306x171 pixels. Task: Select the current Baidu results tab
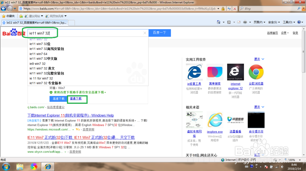point(35,23)
